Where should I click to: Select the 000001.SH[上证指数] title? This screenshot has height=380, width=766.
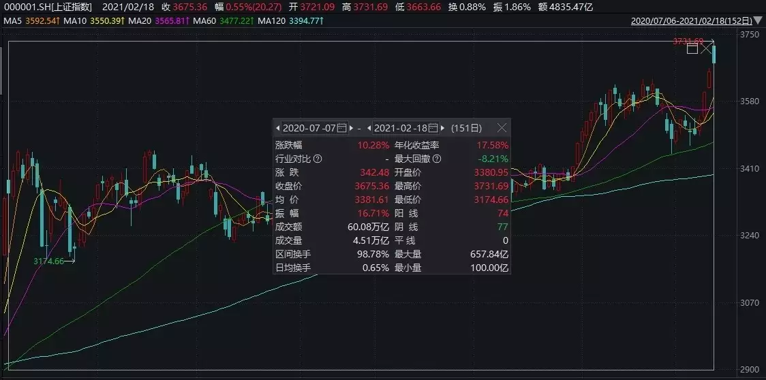click(47, 7)
